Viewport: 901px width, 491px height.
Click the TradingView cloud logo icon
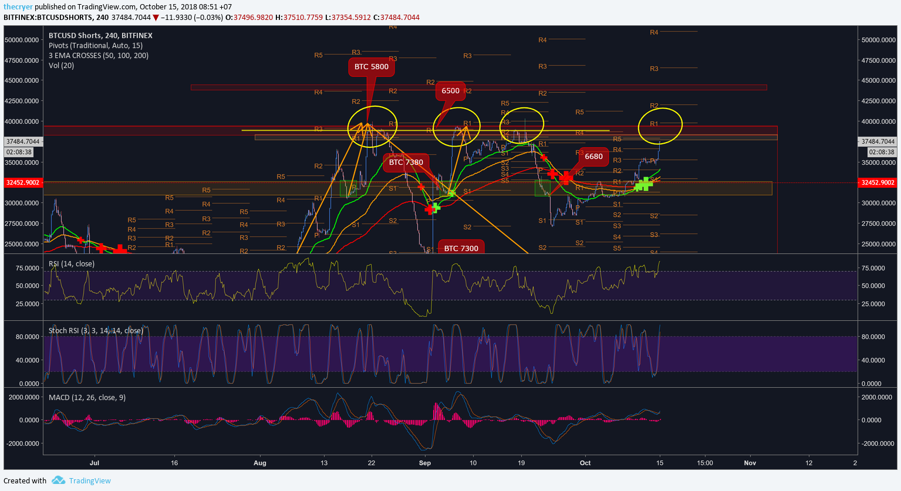(x=58, y=480)
